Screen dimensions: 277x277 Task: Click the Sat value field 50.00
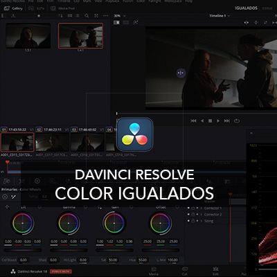click(113, 260)
